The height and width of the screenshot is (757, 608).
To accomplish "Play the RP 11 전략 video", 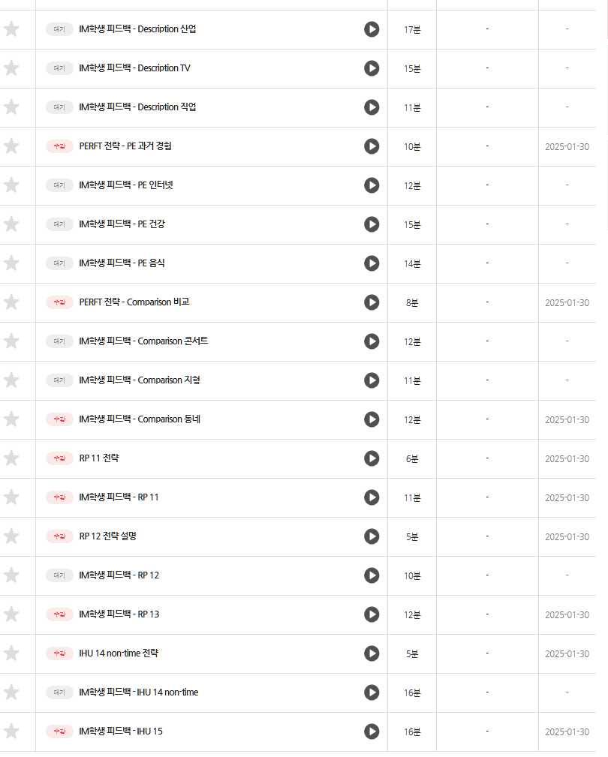I will click(372, 458).
